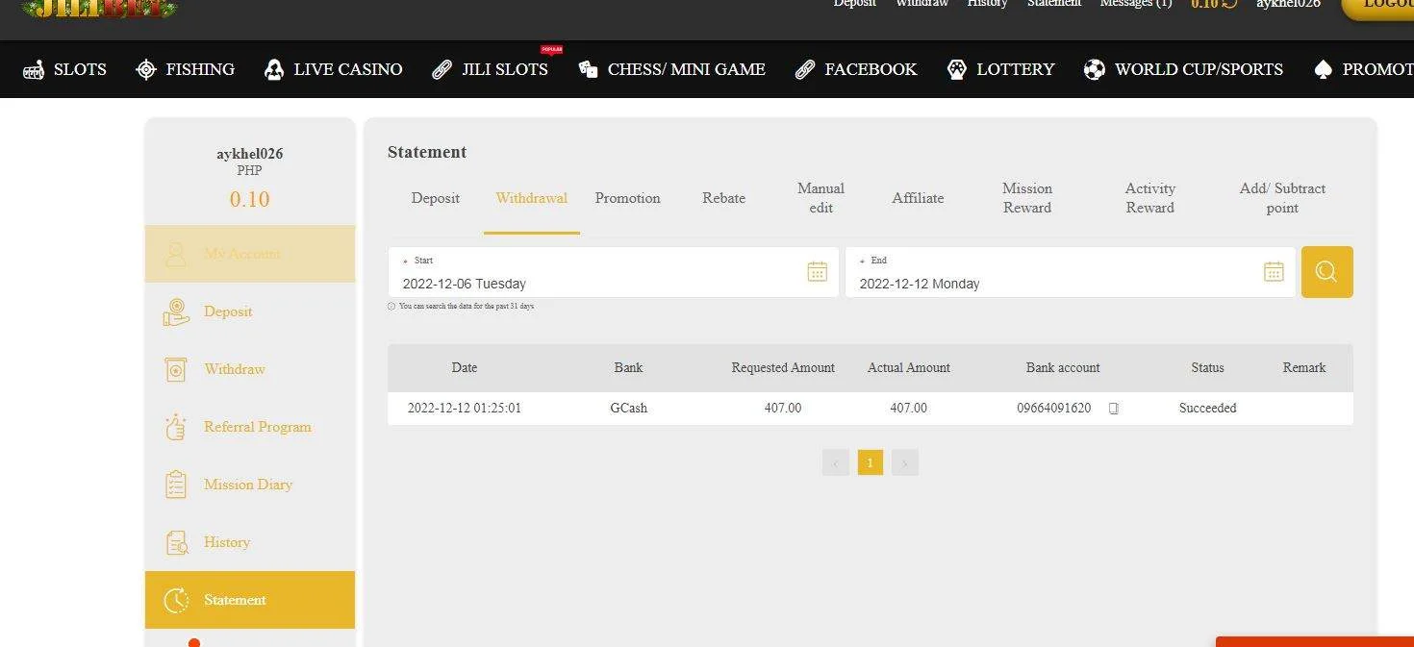1414x647 pixels.
Task: Click the slot machine icon beside SLOTS
Action: pos(34,69)
